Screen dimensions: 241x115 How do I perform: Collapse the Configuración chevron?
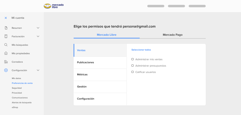coord(38,70)
